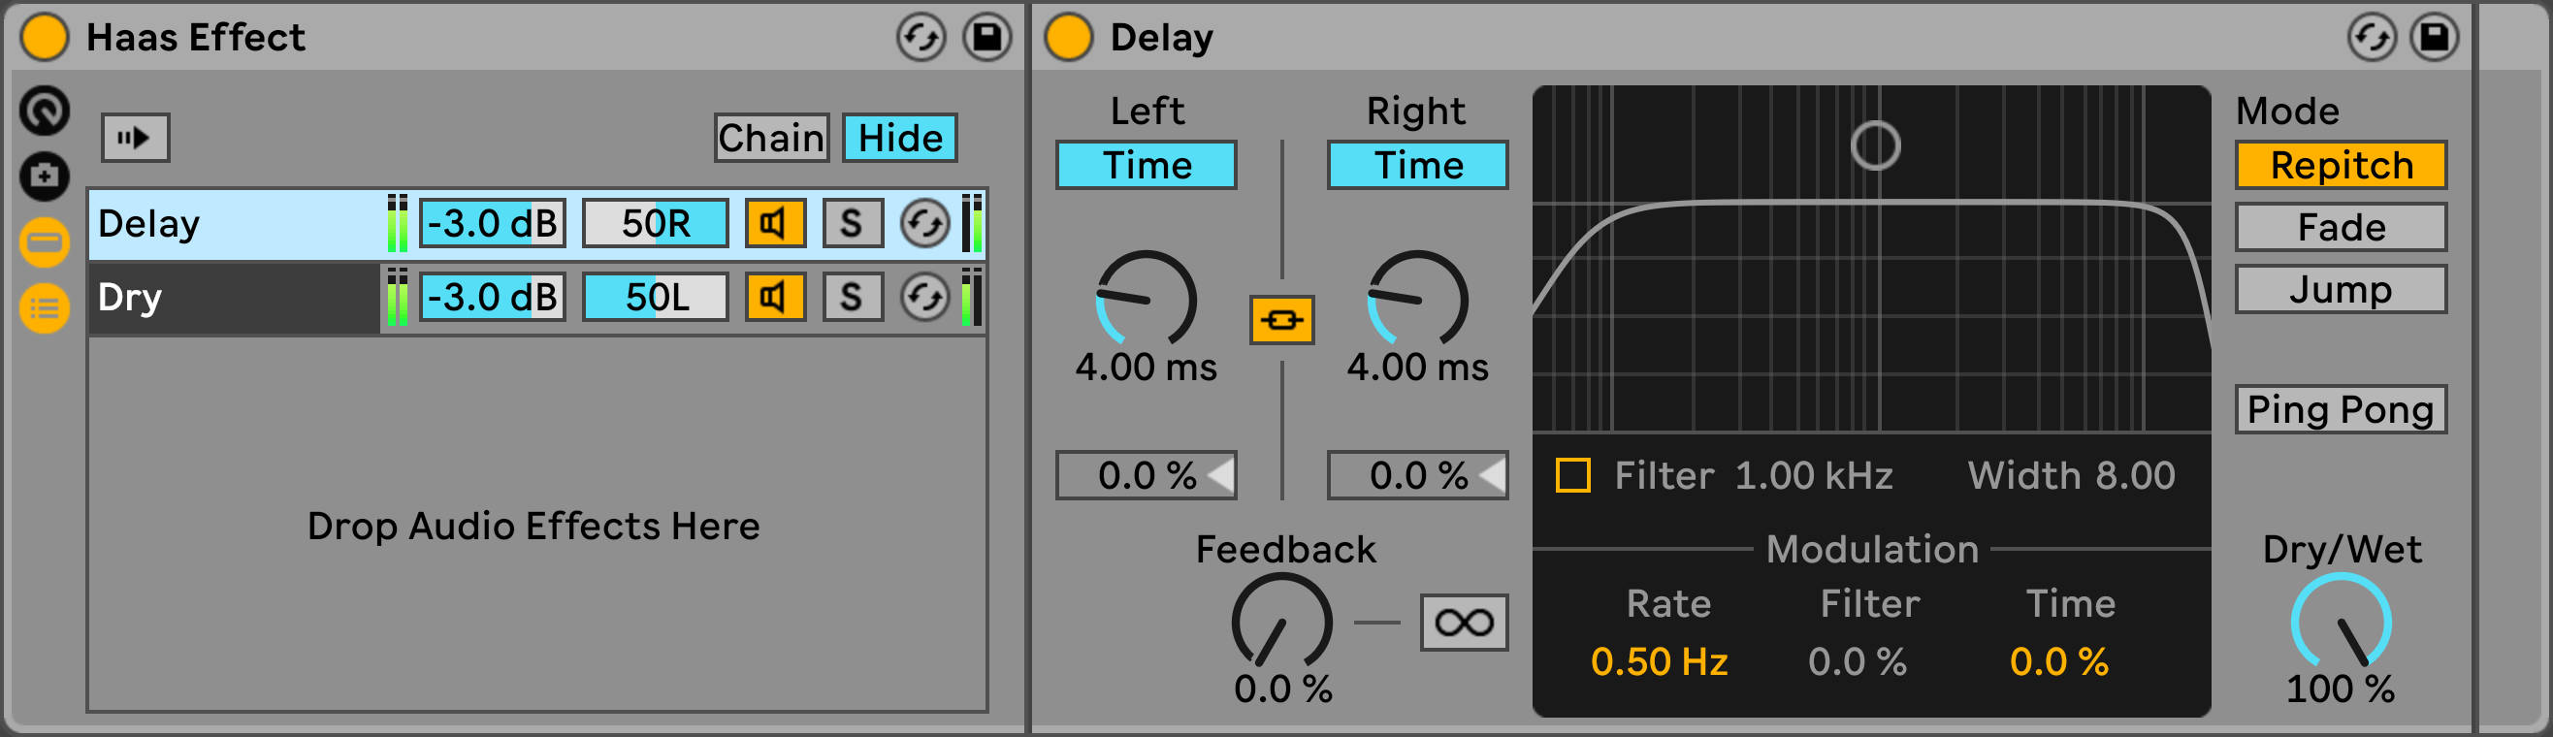Open the rack Macro controls icon

pos(45,110)
